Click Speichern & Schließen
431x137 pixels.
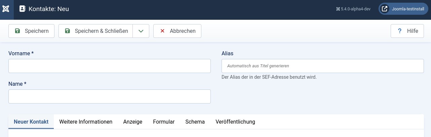click(96, 31)
